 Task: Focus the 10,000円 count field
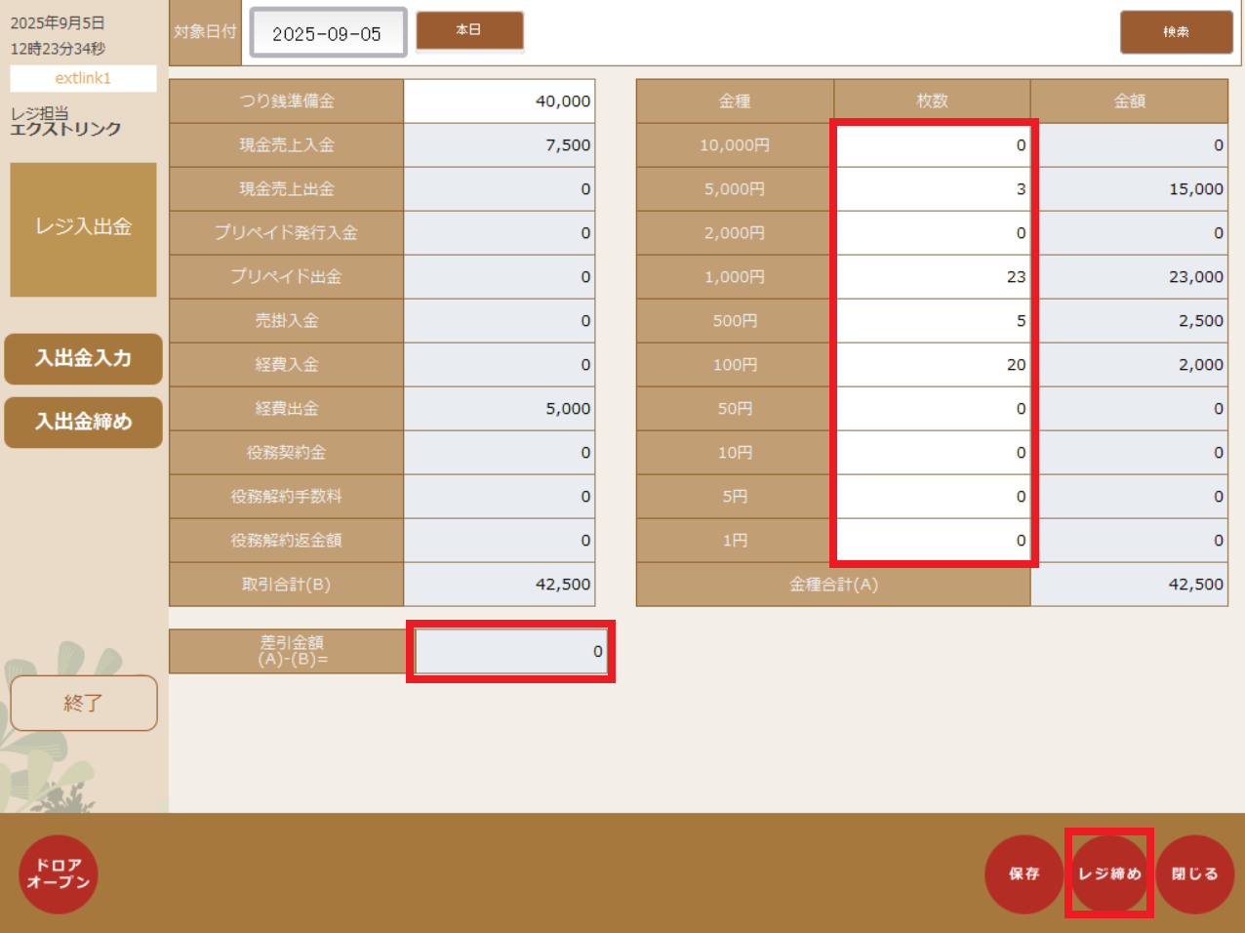tap(933, 145)
